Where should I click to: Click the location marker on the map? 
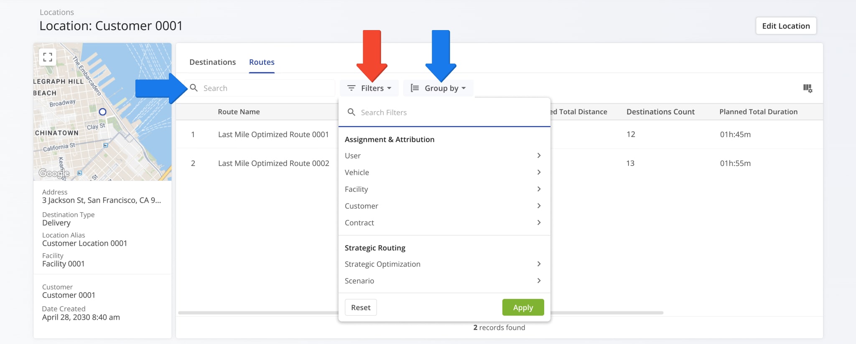click(102, 112)
